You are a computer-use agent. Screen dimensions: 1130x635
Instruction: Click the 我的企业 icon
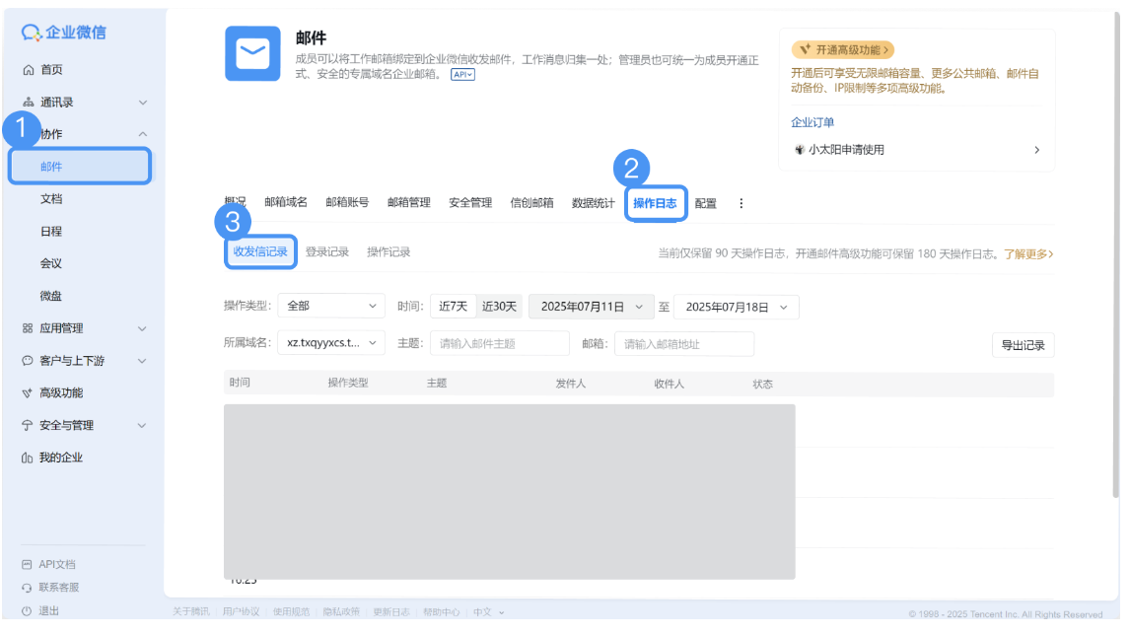(28, 459)
